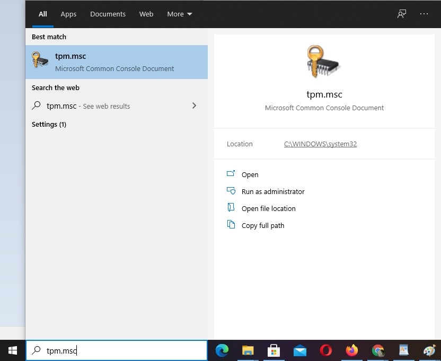Expand the Settings (1) results group
The image size is (441, 361).
[49, 125]
